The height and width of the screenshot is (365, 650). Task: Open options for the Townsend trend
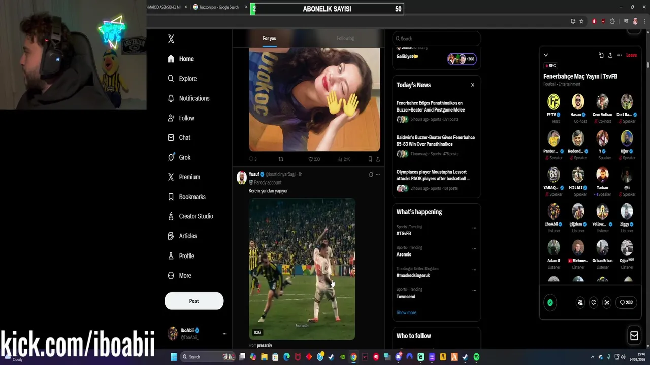pos(474,290)
